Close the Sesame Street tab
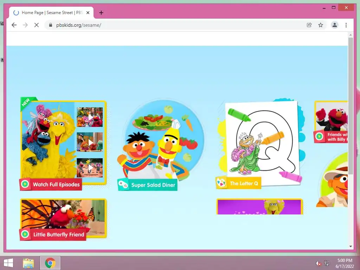 88,13
